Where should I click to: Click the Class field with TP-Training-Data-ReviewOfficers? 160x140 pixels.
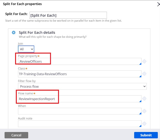pos(79,74)
